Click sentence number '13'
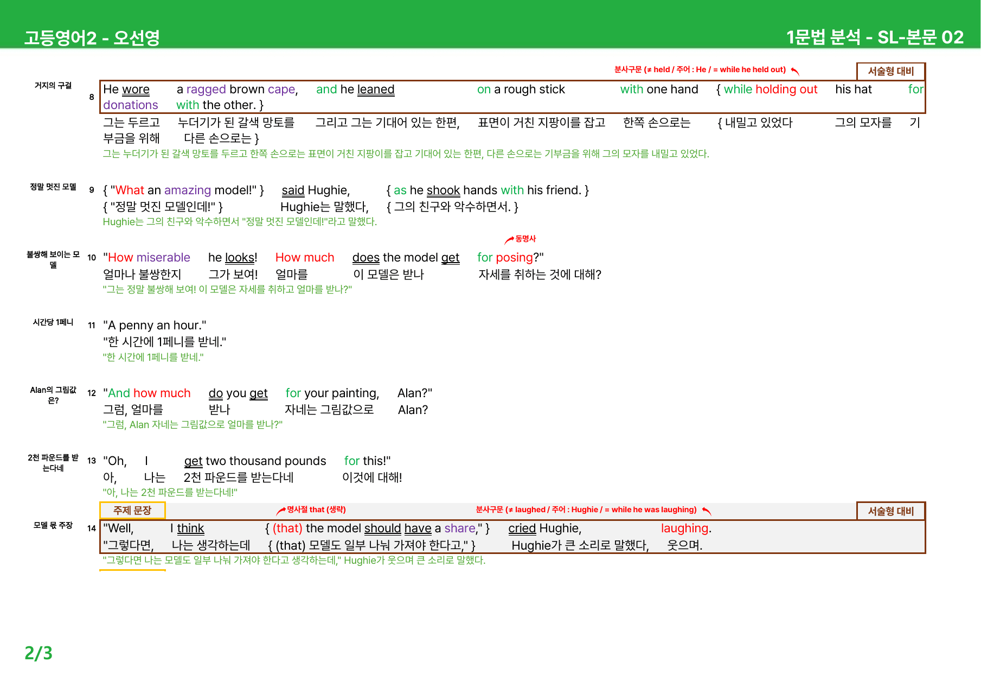 [x=92, y=461]
